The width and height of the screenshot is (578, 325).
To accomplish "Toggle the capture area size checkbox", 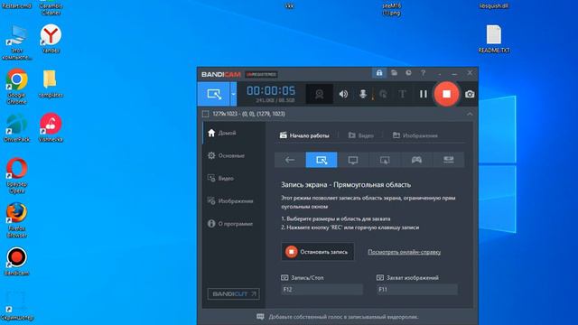I will point(205,114).
